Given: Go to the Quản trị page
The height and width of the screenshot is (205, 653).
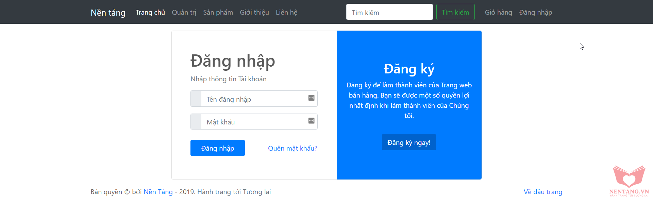Looking at the screenshot, I should pyautogui.click(x=184, y=12).
